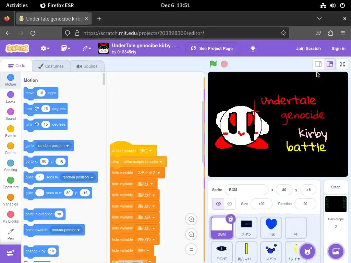
Task: Open the Choose a Backdrop button
Action: click(x=336, y=251)
